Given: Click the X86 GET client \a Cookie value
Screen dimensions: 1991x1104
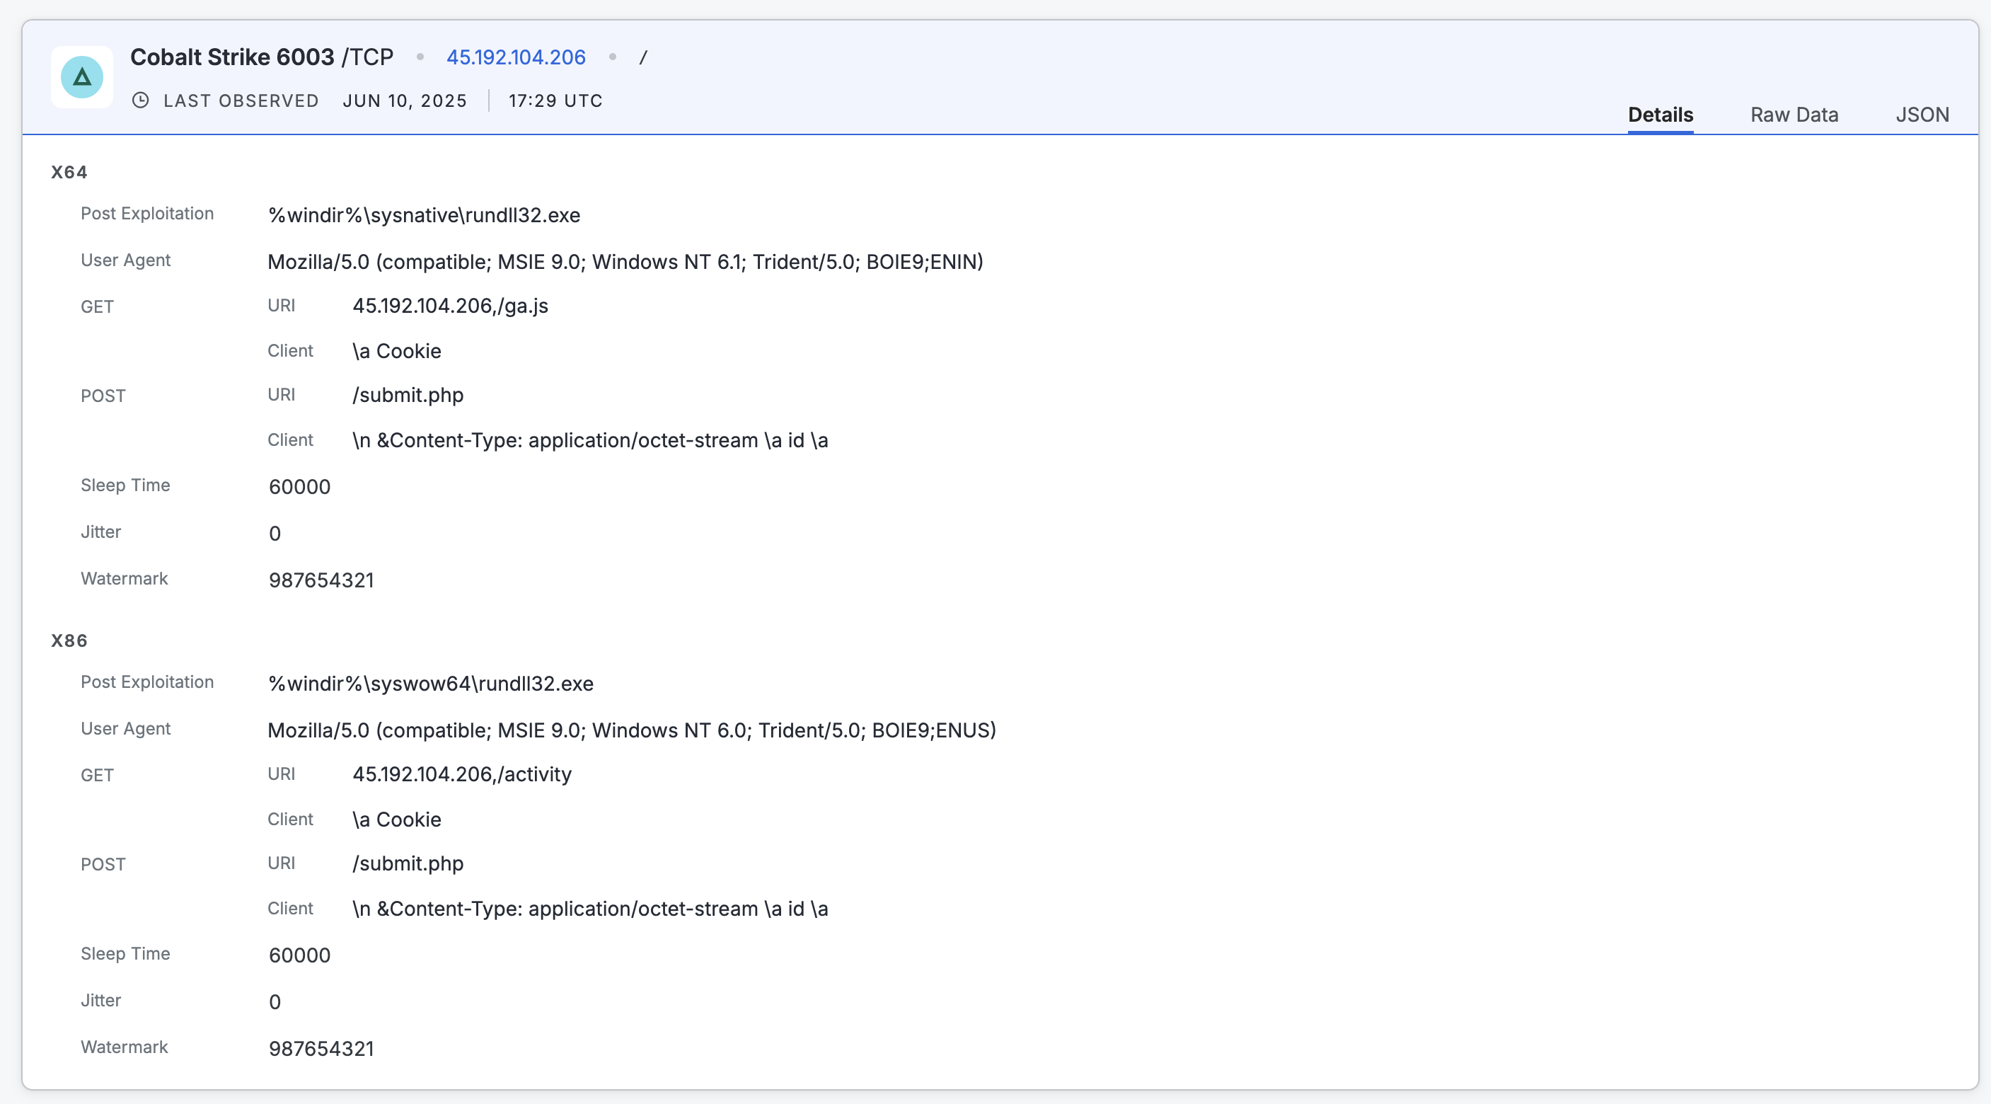Looking at the screenshot, I should tap(397, 820).
